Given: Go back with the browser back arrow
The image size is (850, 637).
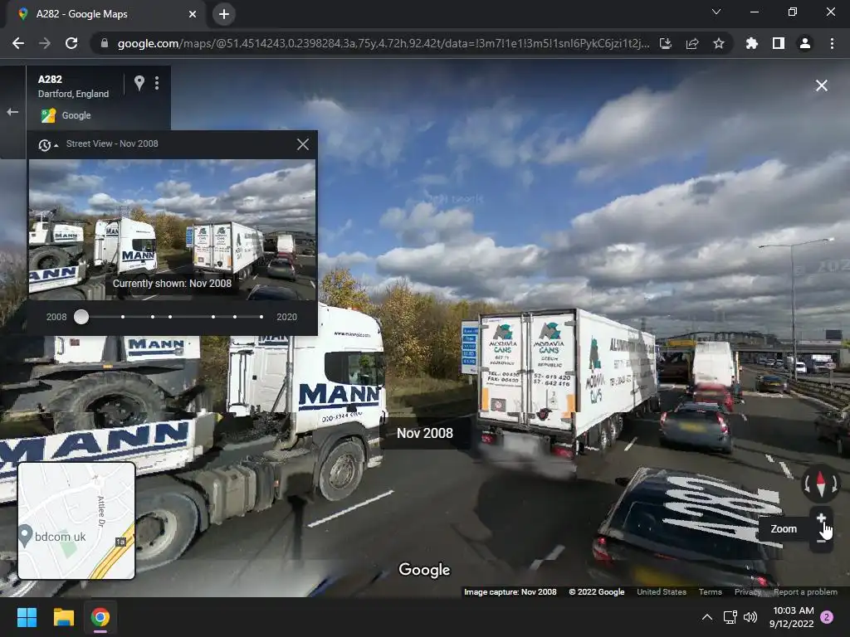Looking at the screenshot, I should [18, 43].
